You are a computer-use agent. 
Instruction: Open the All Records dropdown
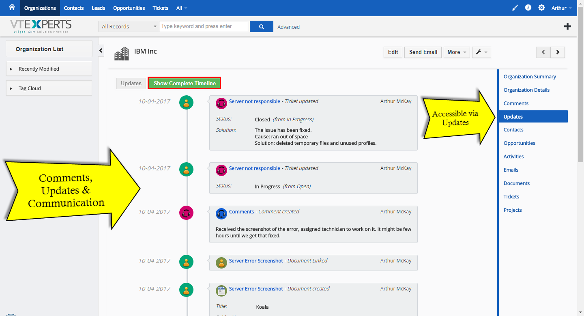coord(129,26)
